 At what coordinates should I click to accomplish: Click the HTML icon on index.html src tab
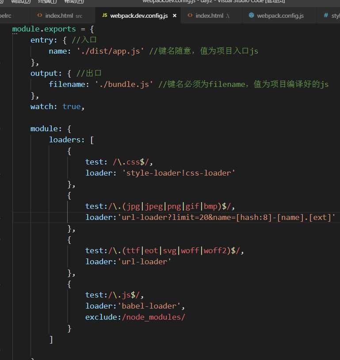pos(40,16)
